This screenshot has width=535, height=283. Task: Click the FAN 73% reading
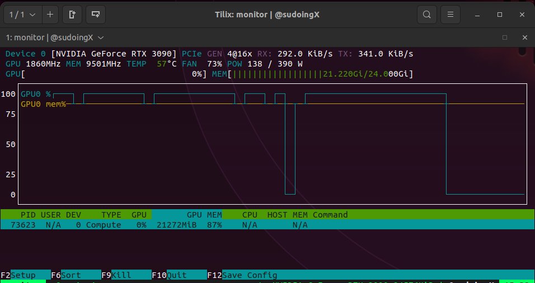point(202,64)
